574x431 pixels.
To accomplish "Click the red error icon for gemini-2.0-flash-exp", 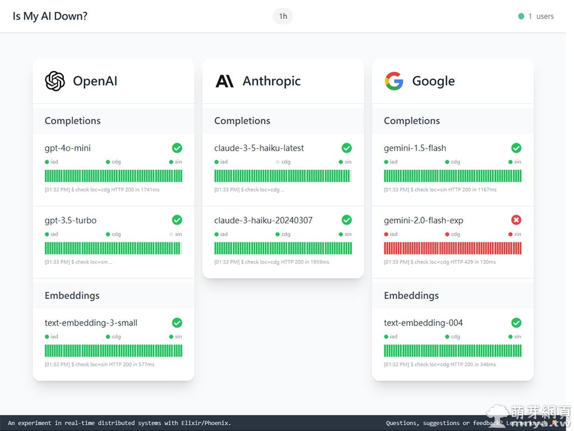I will 516,220.
